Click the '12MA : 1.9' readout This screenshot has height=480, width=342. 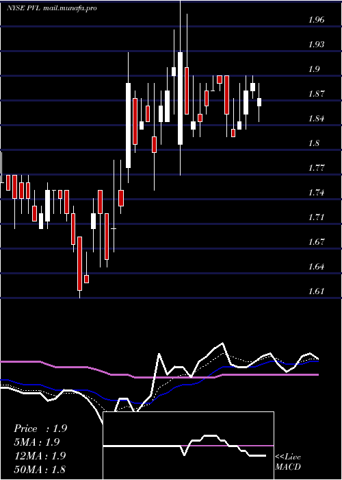[40, 456]
